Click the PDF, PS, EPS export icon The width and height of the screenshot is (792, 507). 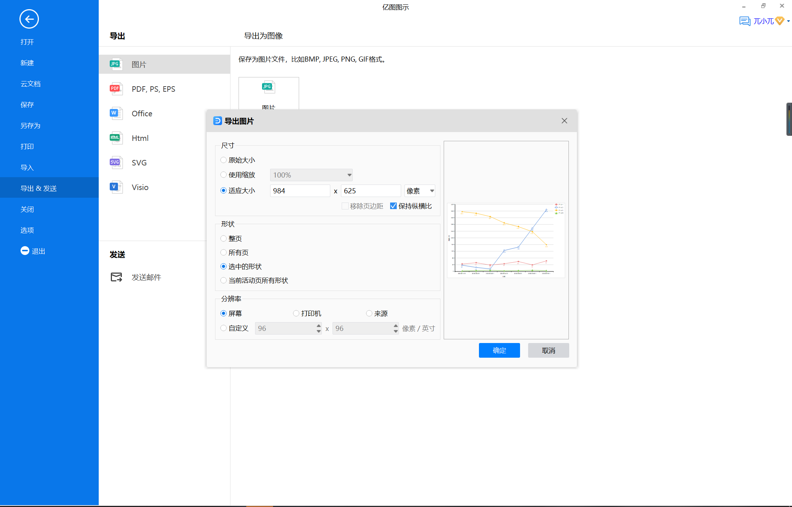coord(116,89)
